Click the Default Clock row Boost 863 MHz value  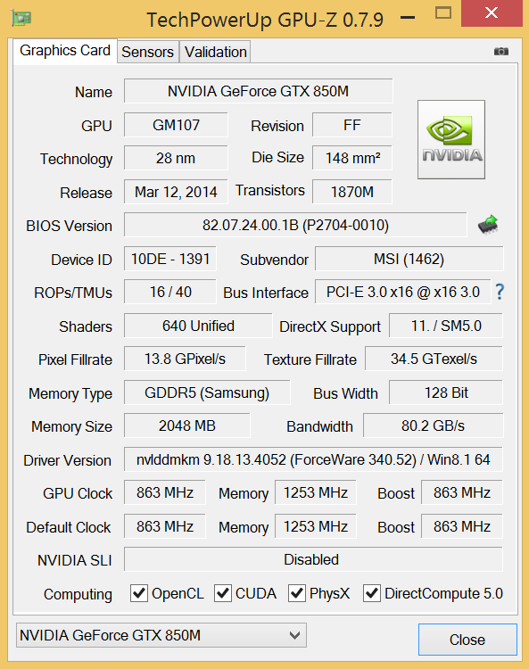pyautogui.click(x=462, y=526)
